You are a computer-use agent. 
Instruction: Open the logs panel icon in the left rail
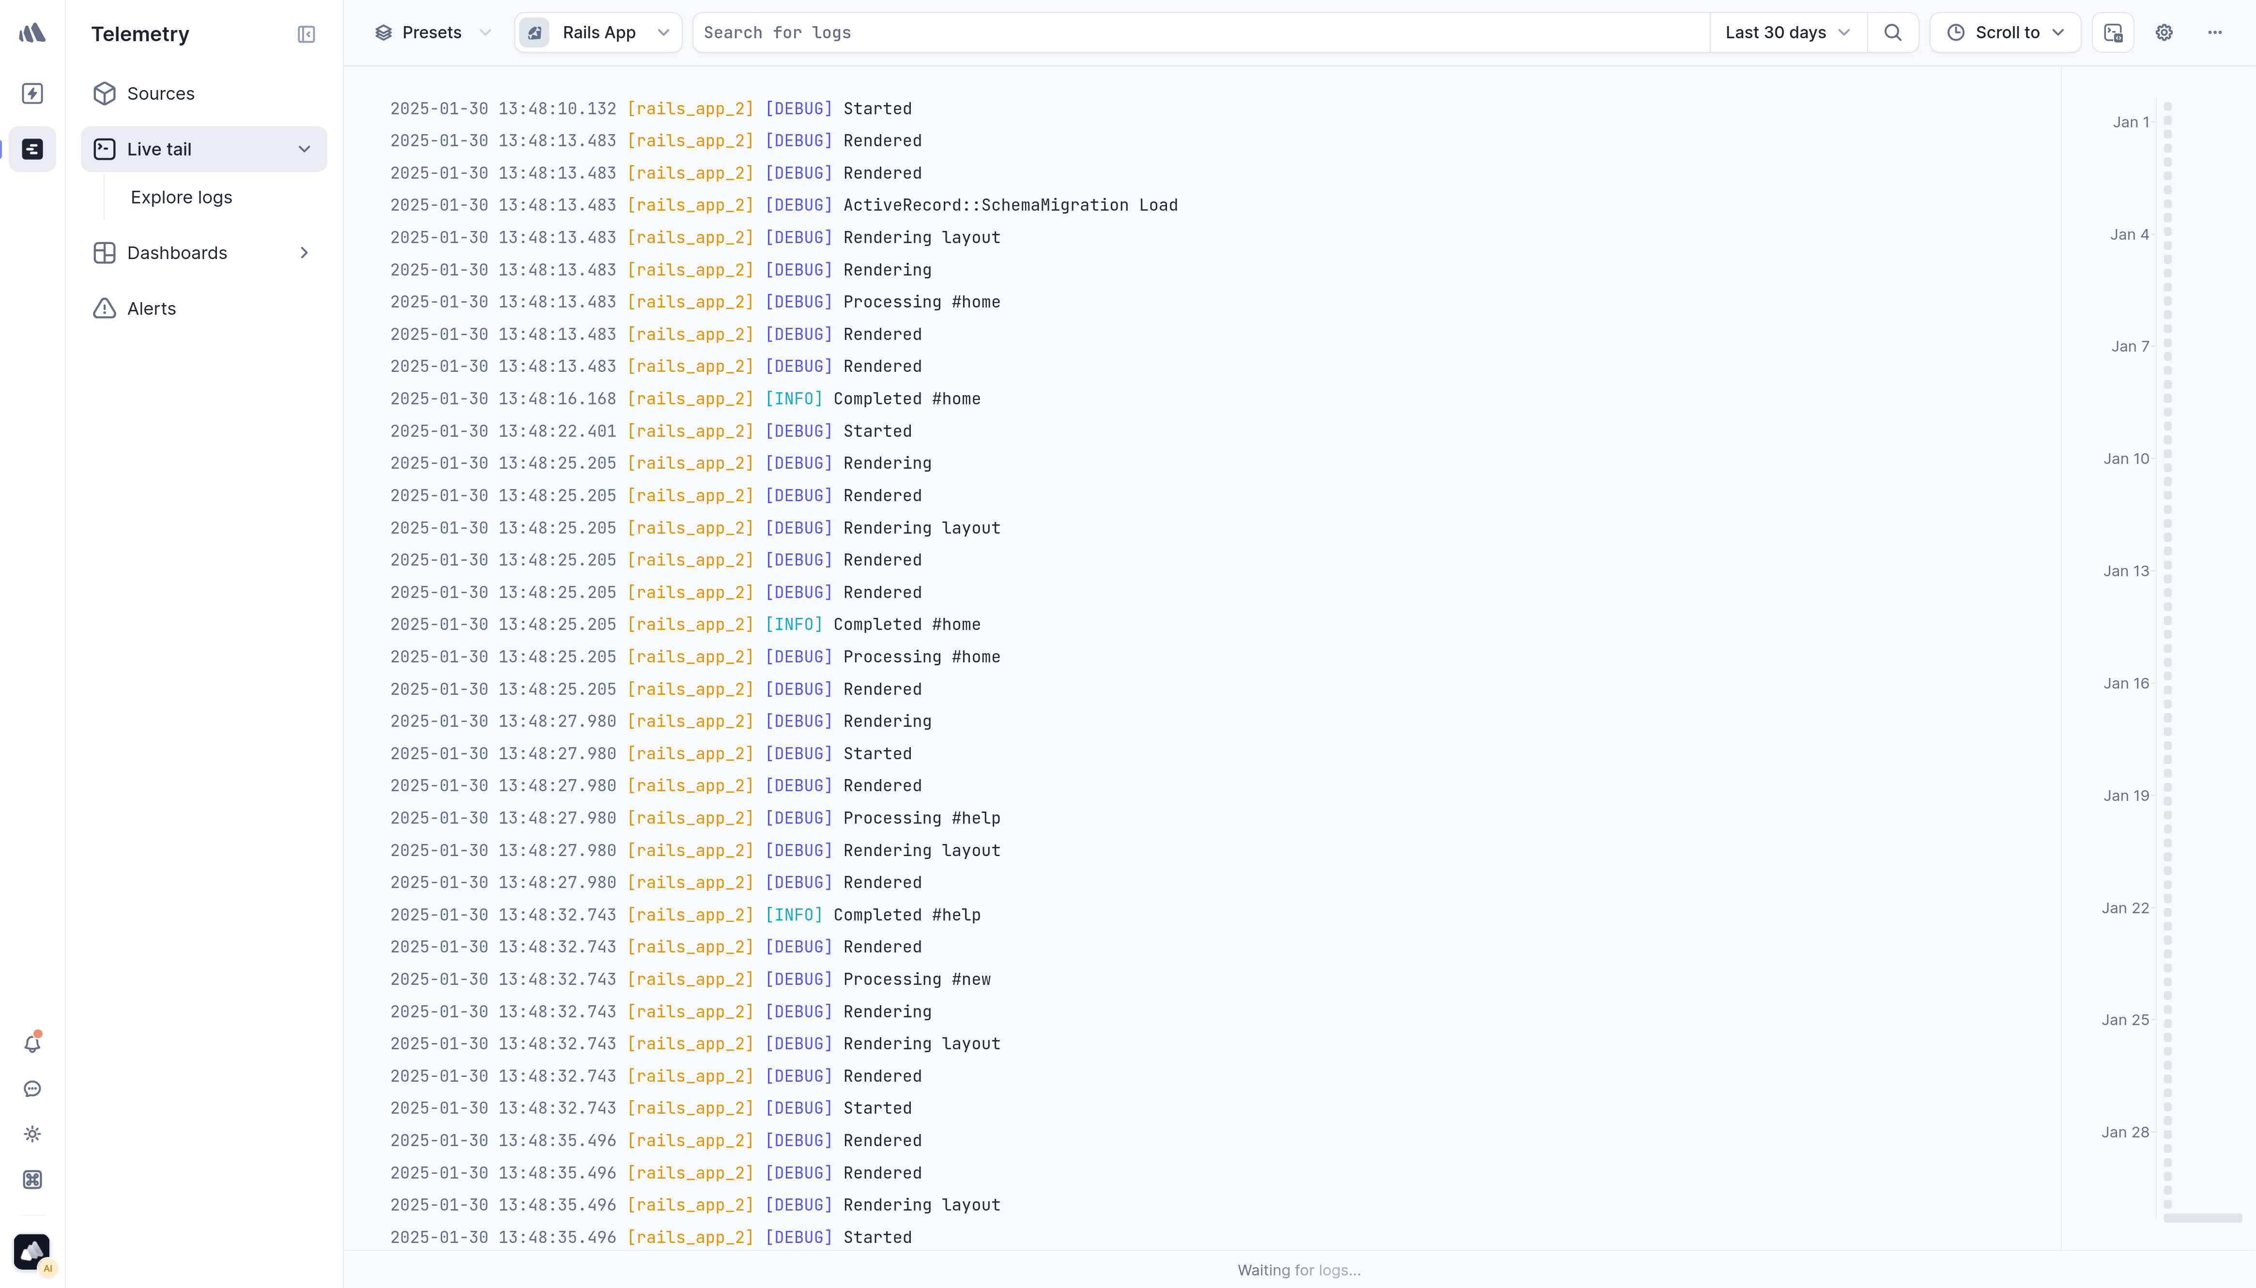point(33,149)
